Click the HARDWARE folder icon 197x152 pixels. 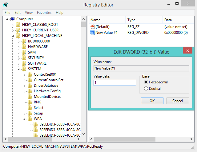click(24, 47)
